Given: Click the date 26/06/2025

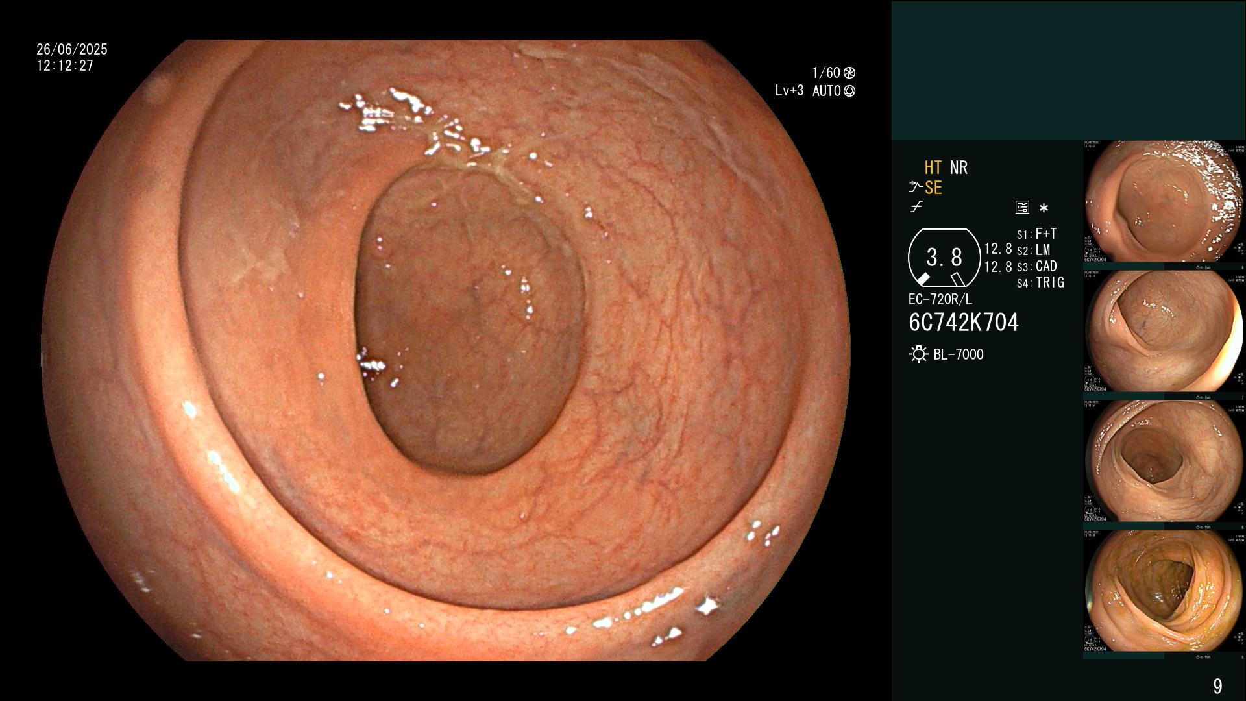Looking at the screenshot, I should pos(72,49).
